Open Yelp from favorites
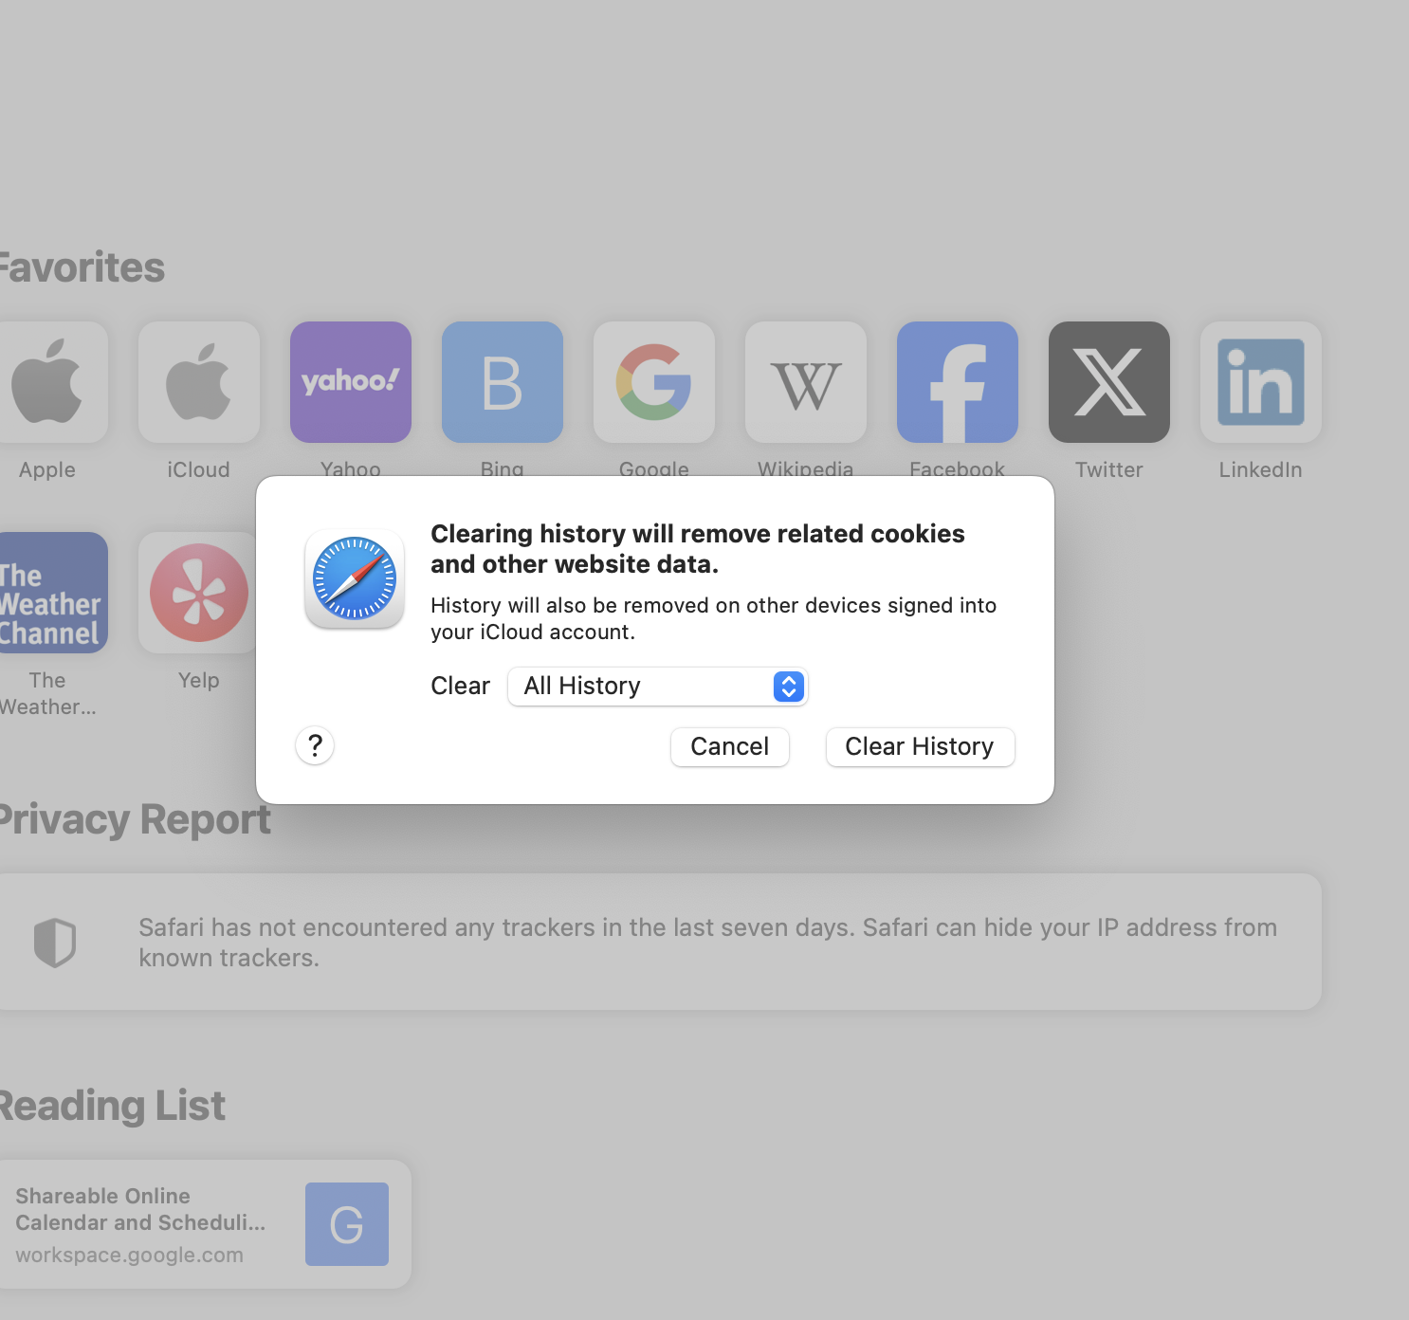 [198, 592]
